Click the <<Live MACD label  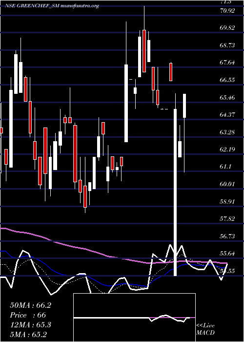click(205, 329)
